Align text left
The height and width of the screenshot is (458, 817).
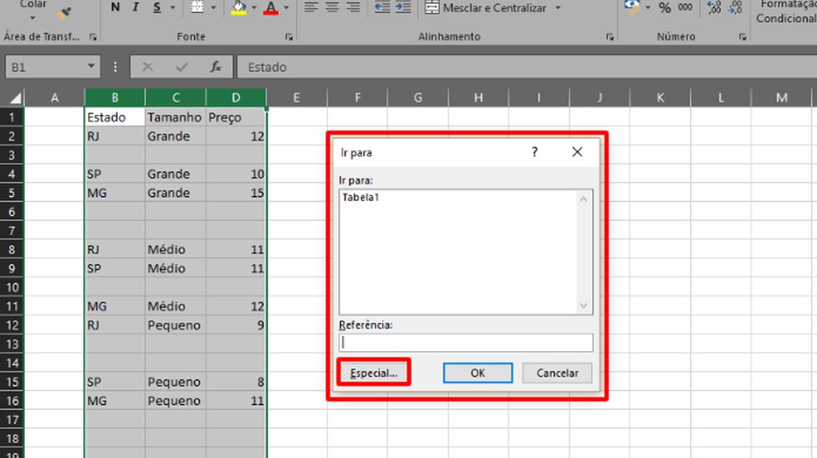tap(311, 7)
